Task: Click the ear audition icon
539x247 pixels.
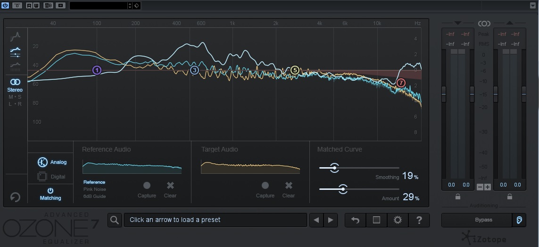Action: (519, 220)
